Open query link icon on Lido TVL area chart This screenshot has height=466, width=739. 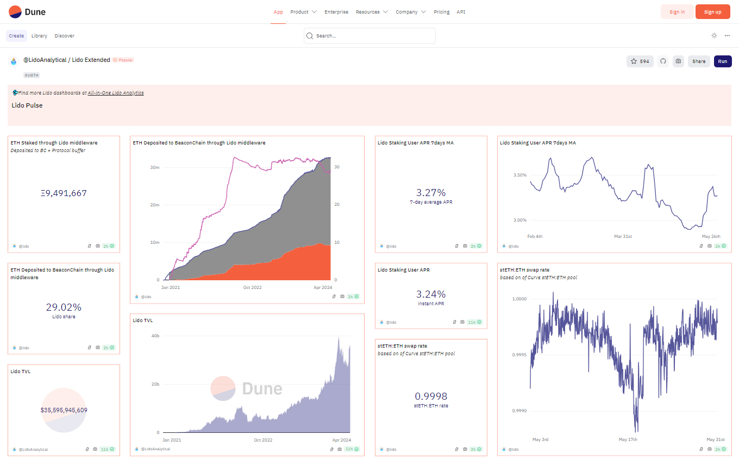tap(332, 449)
